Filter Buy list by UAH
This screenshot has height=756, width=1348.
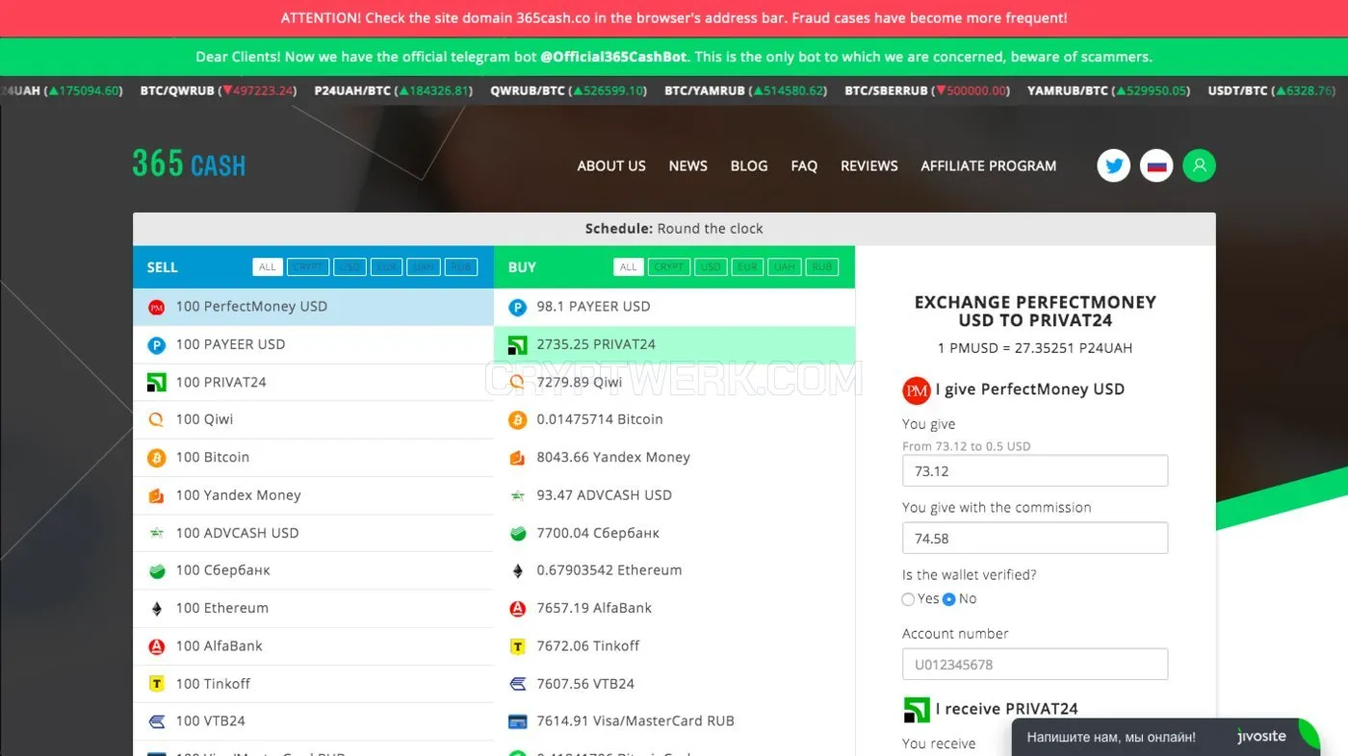pyautogui.click(x=785, y=266)
